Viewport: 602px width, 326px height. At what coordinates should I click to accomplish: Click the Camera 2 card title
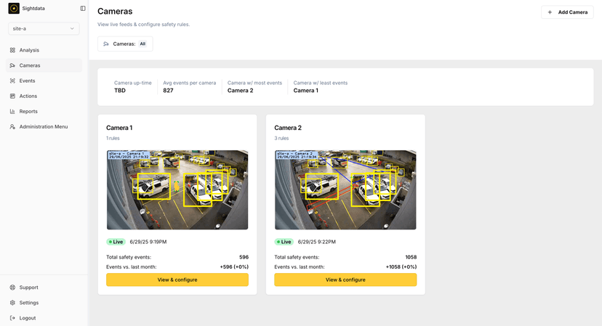click(288, 128)
